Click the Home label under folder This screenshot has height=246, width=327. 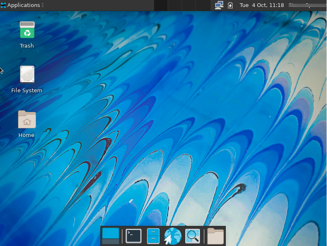coord(27,135)
